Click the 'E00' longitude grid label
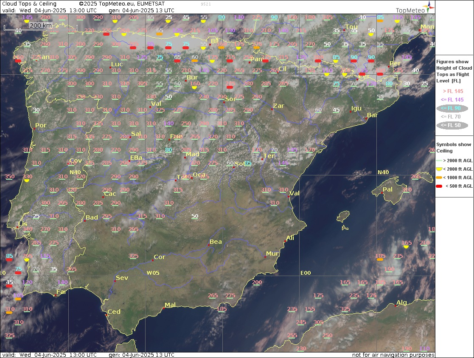 click(306, 273)
